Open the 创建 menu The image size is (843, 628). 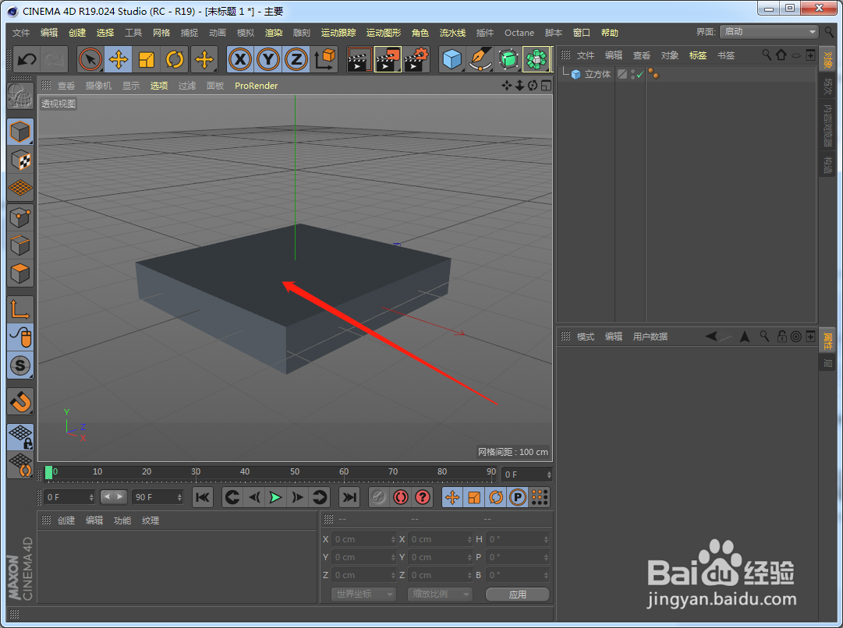[77, 33]
